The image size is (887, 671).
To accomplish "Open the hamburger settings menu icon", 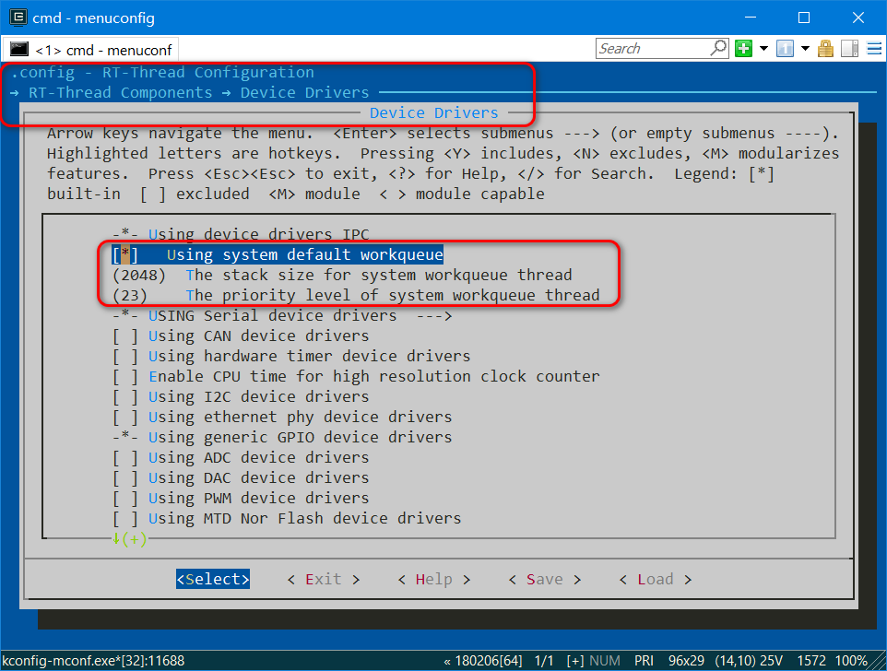I will coord(875,49).
